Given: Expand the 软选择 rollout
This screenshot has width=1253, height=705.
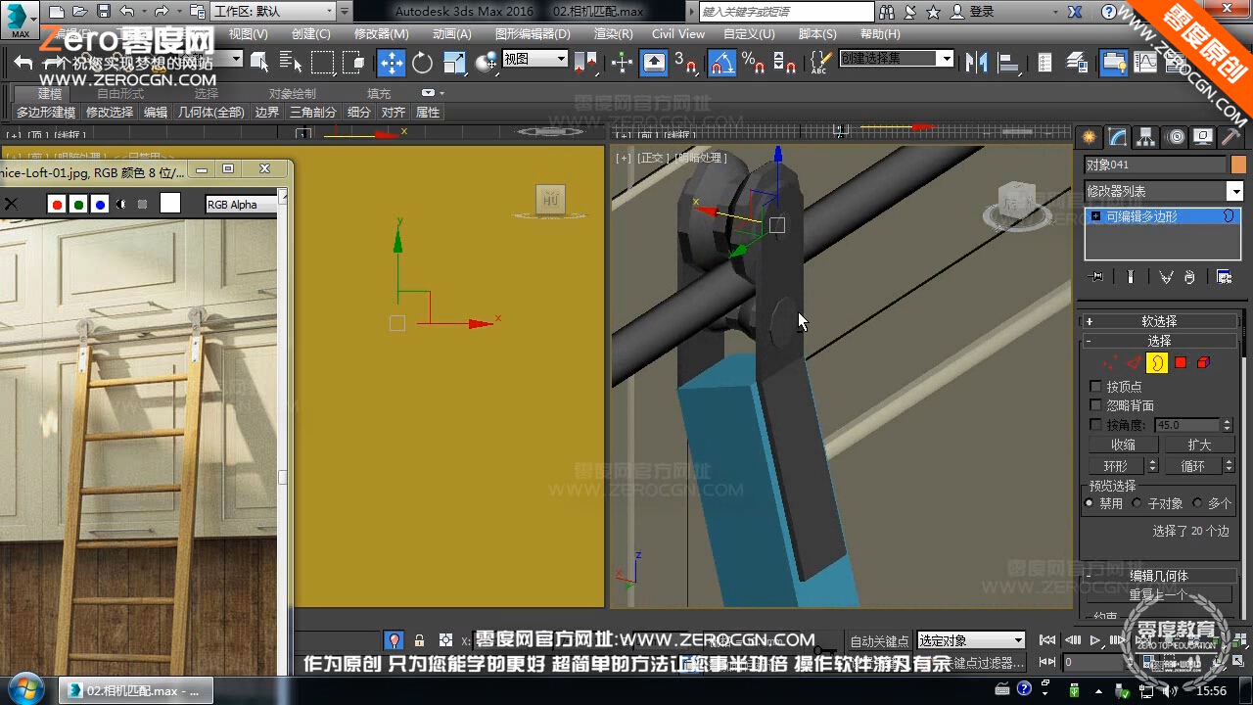Looking at the screenshot, I should tap(1160, 321).
